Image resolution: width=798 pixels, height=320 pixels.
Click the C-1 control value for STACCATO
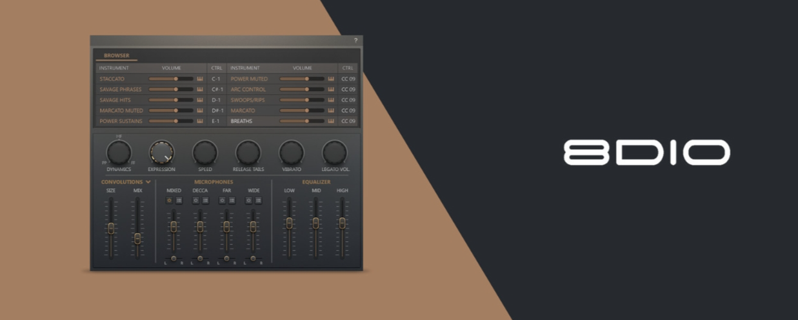click(217, 79)
